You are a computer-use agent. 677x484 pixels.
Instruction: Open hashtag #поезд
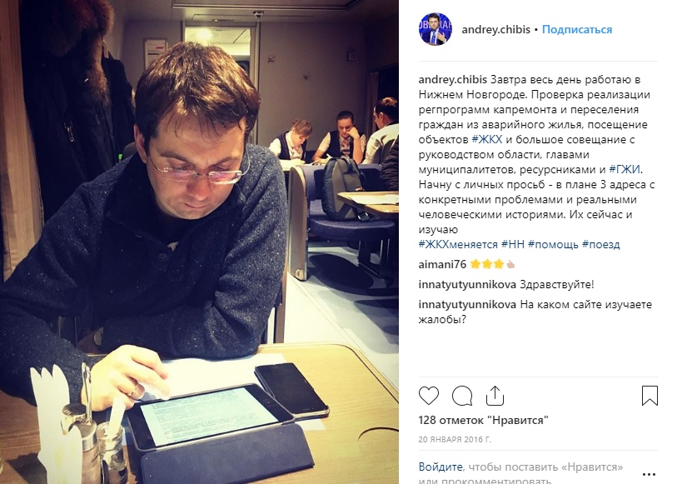click(601, 244)
